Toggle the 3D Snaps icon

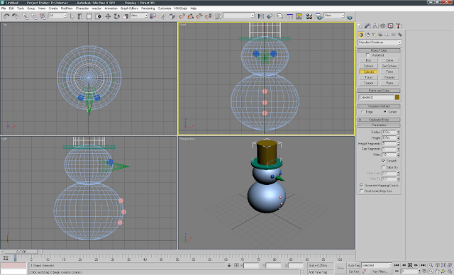(182, 16)
